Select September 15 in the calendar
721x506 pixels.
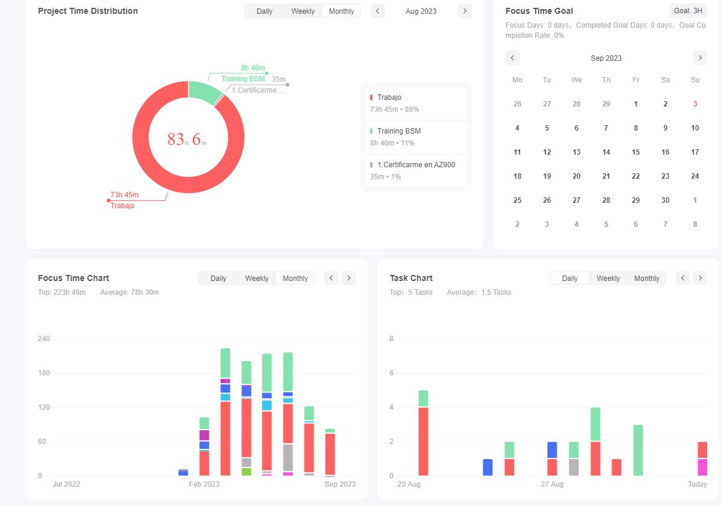coord(636,152)
